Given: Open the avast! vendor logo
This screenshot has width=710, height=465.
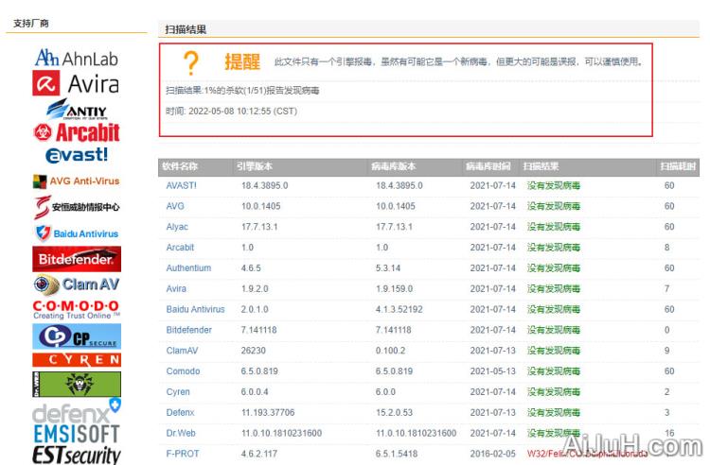Looking at the screenshot, I should 77,154.
